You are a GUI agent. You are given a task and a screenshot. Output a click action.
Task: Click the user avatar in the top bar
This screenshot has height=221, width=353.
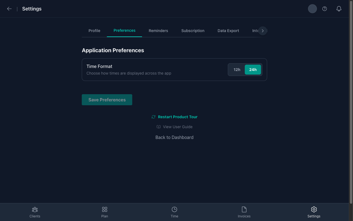pos(312,9)
